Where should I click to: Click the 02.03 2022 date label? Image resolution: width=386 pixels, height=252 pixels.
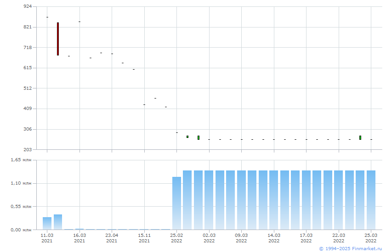[x=209, y=238]
